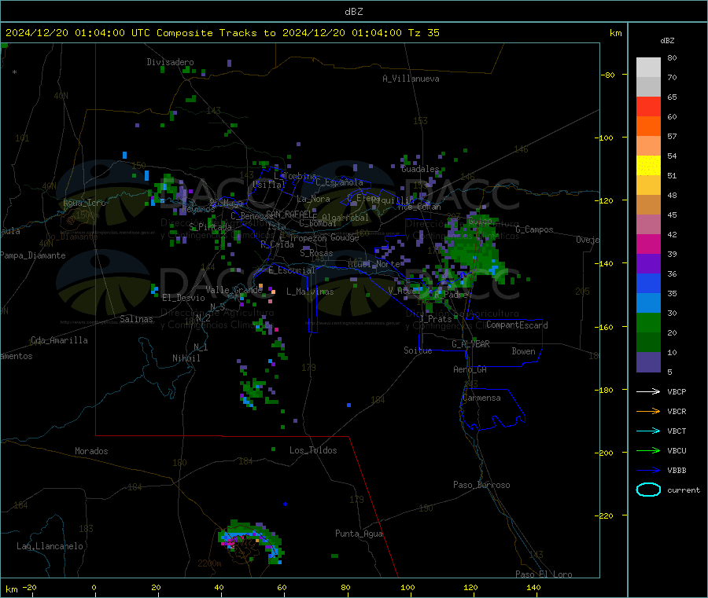Click the 'km' unit label at top right
The image size is (708, 598).
click(615, 33)
